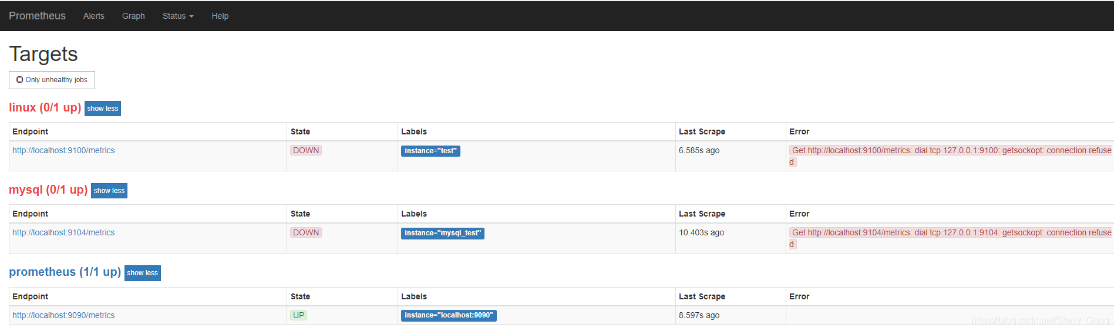The image size is (1114, 331).
Task: Click the DOWN state badge for localhost:9104
Action: (x=306, y=232)
